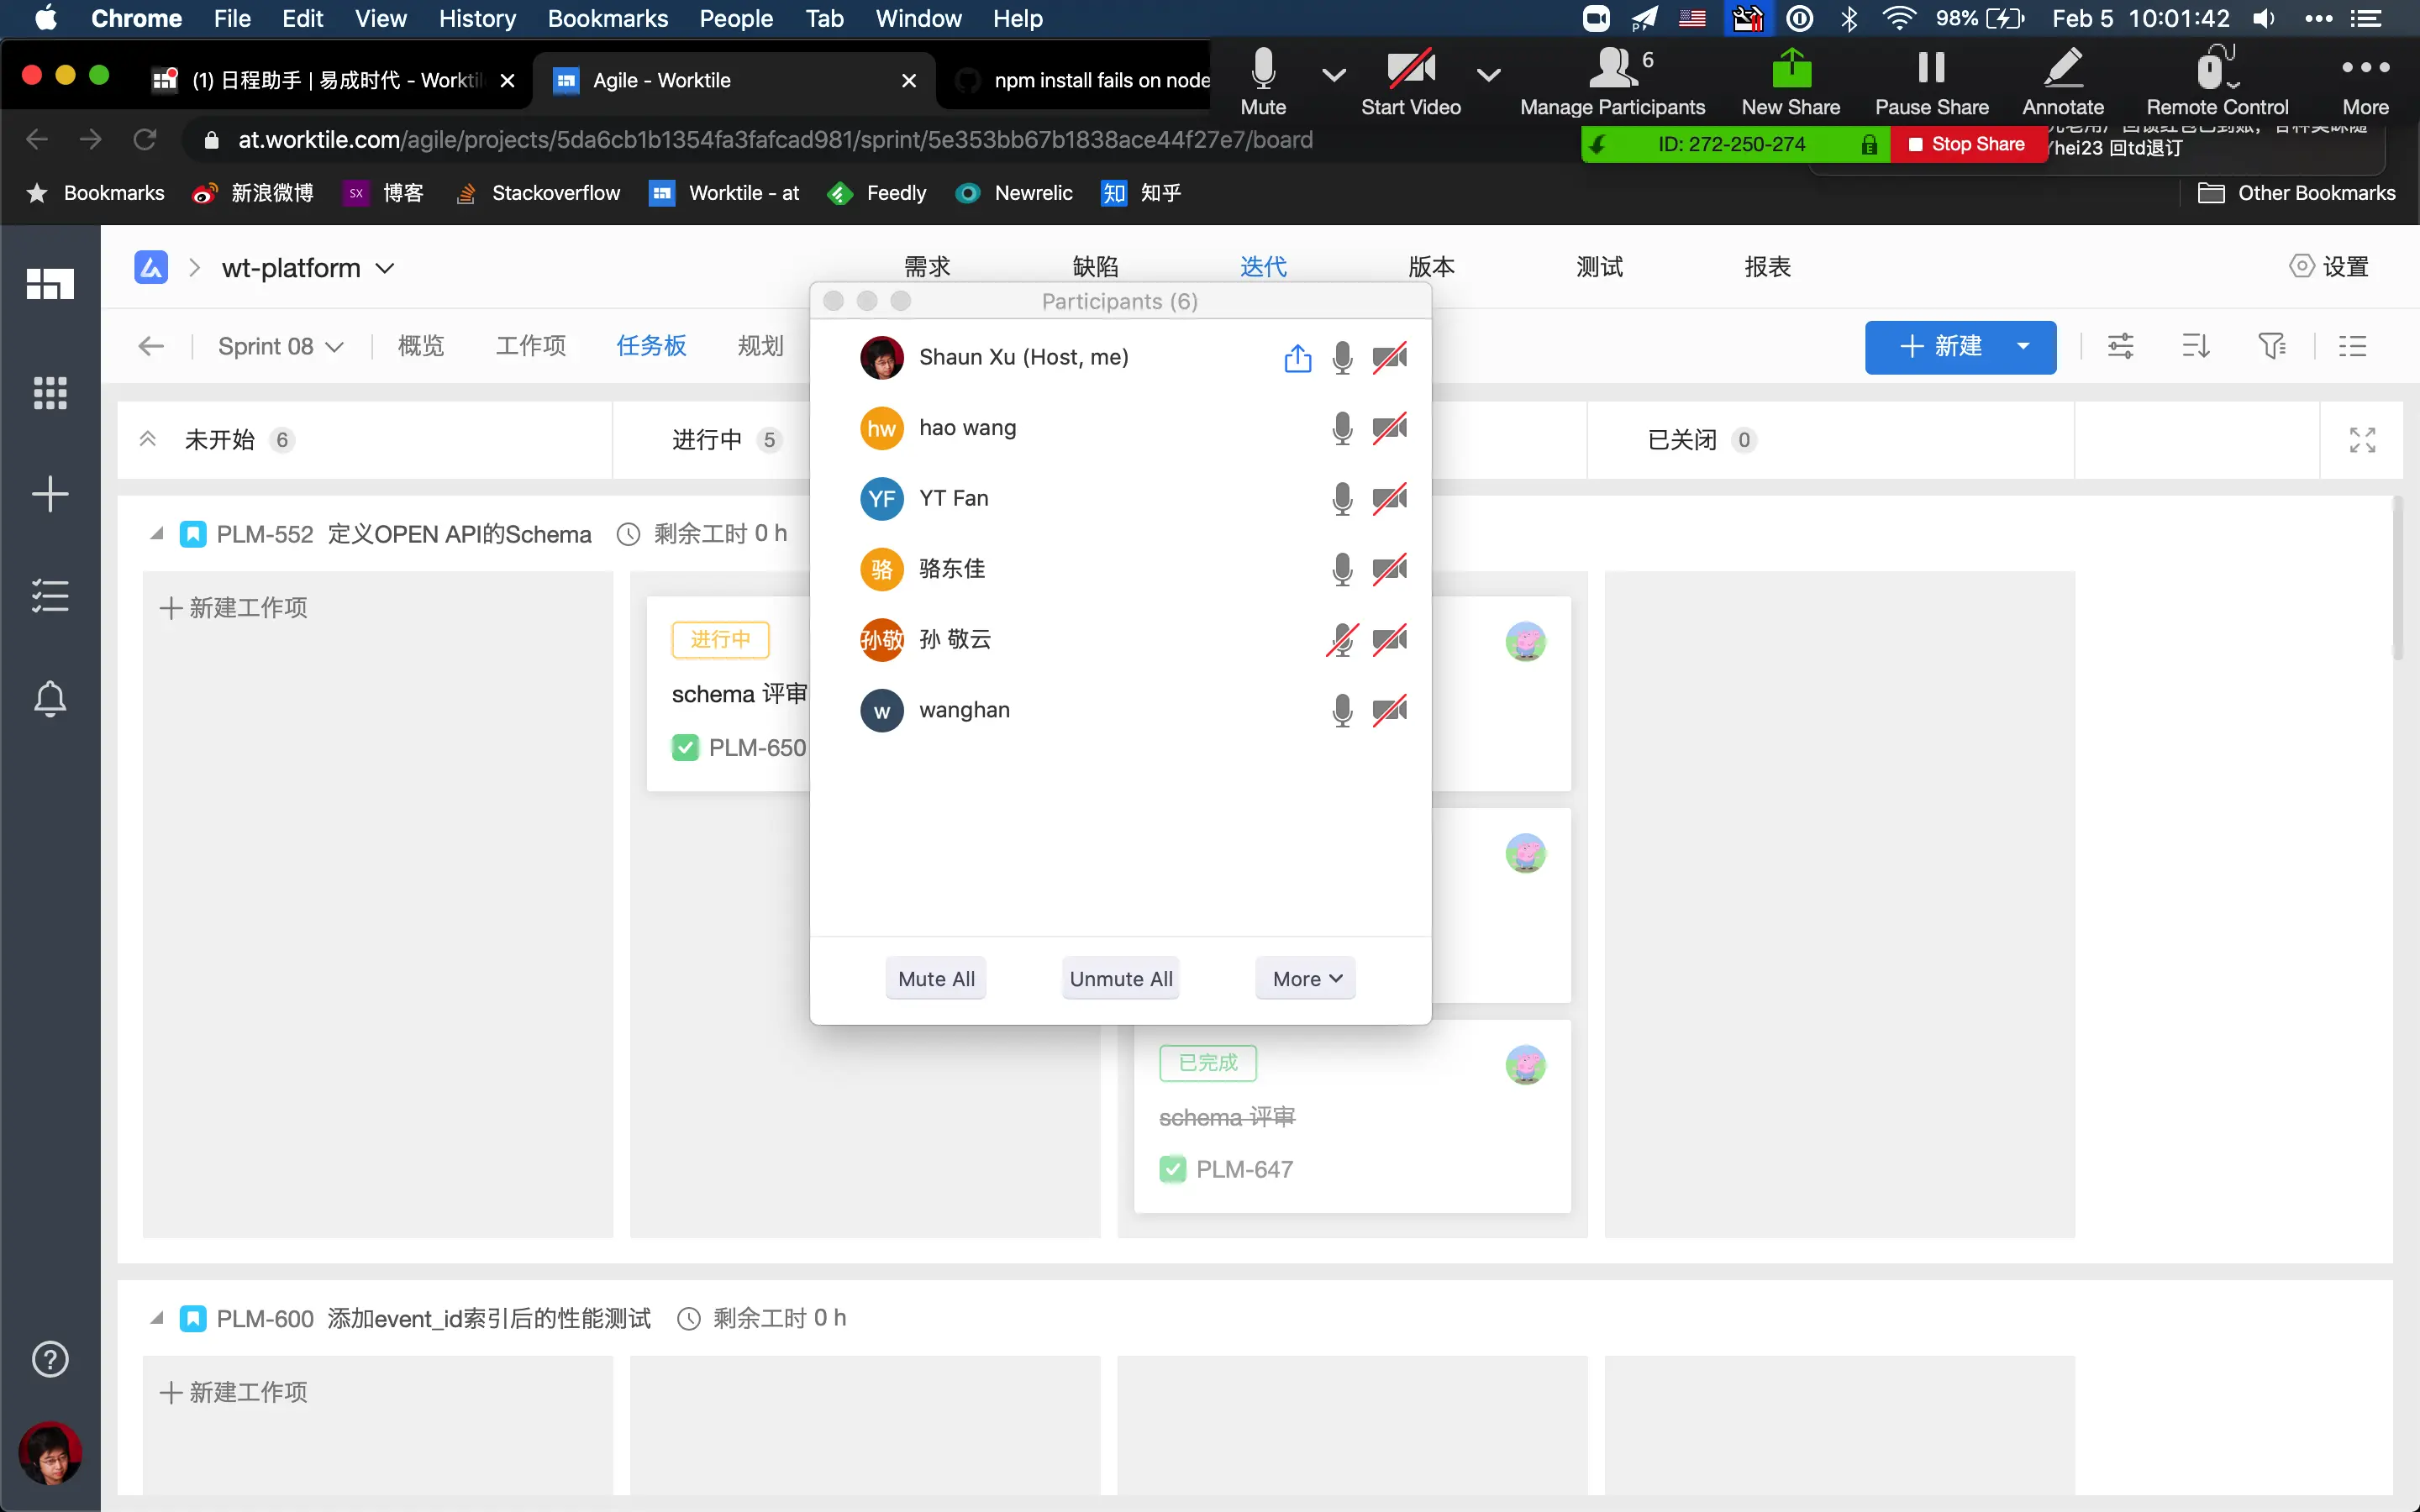The height and width of the screenshot is (1512, 2420).
Task: Click the 设置 settings gear
Action: [x=2329, y=267]
